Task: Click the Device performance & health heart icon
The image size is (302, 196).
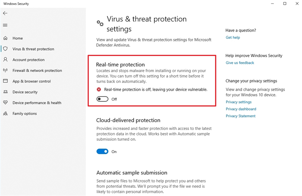Action: [x=5, y=103]
